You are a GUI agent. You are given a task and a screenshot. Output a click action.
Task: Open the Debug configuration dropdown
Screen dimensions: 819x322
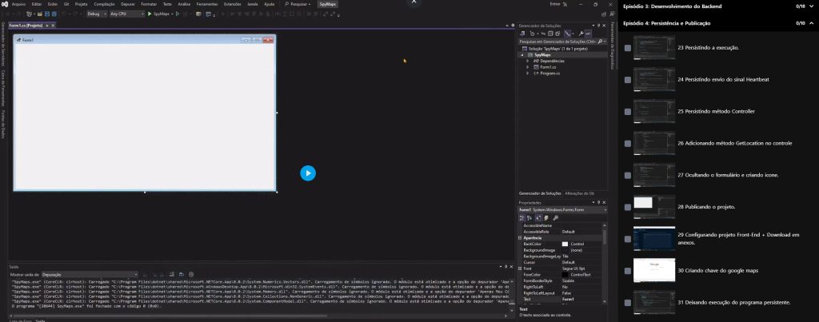[97, 14]
